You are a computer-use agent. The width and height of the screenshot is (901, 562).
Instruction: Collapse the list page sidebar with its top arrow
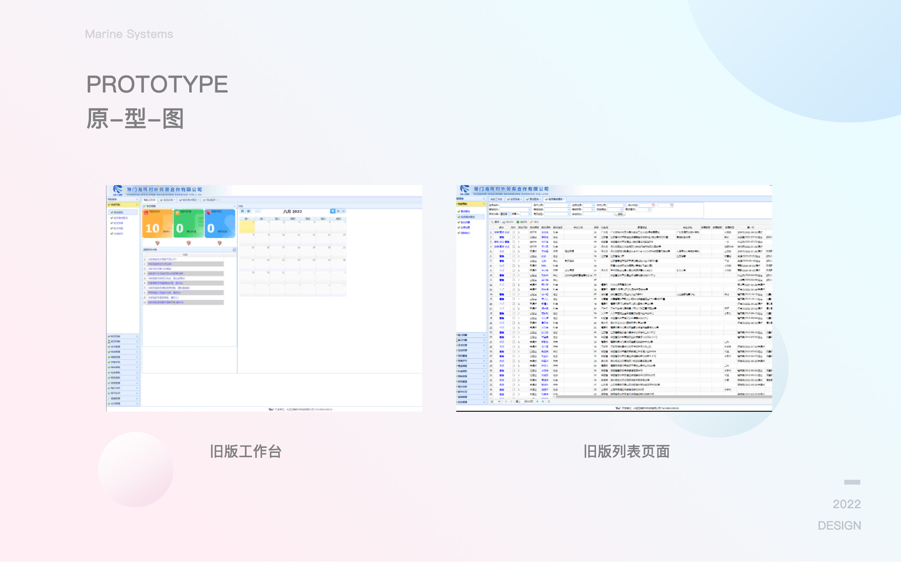point(484,199)
